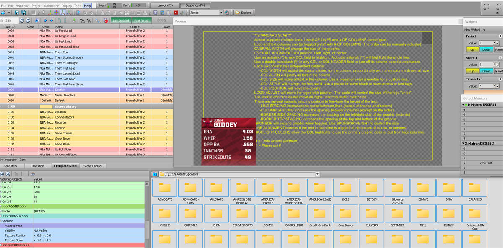Screen dimensions: 503x248
Task: Click the green download arrow icon
Action: [74, 20]
